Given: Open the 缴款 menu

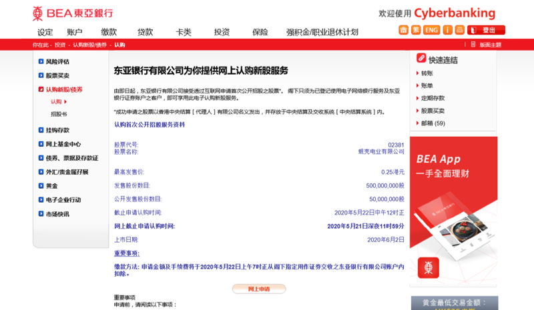Looking at the screenshot, I should pos(109,32).
